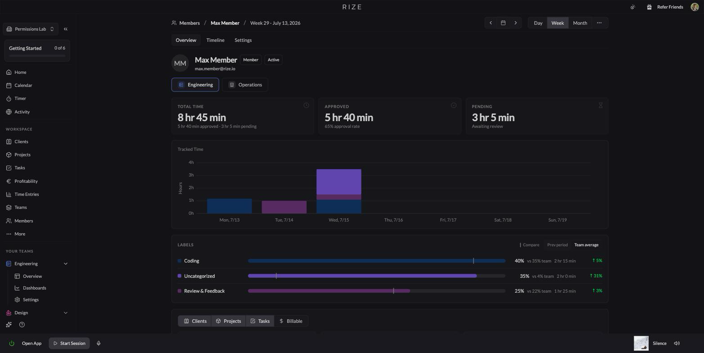Click the power icon in bottom bar
Viewport: 704px width, 353px height.
[x=12, y=343]
